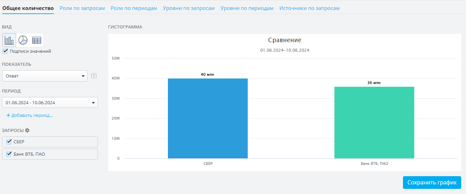Open the Общее количество tab

28,8
